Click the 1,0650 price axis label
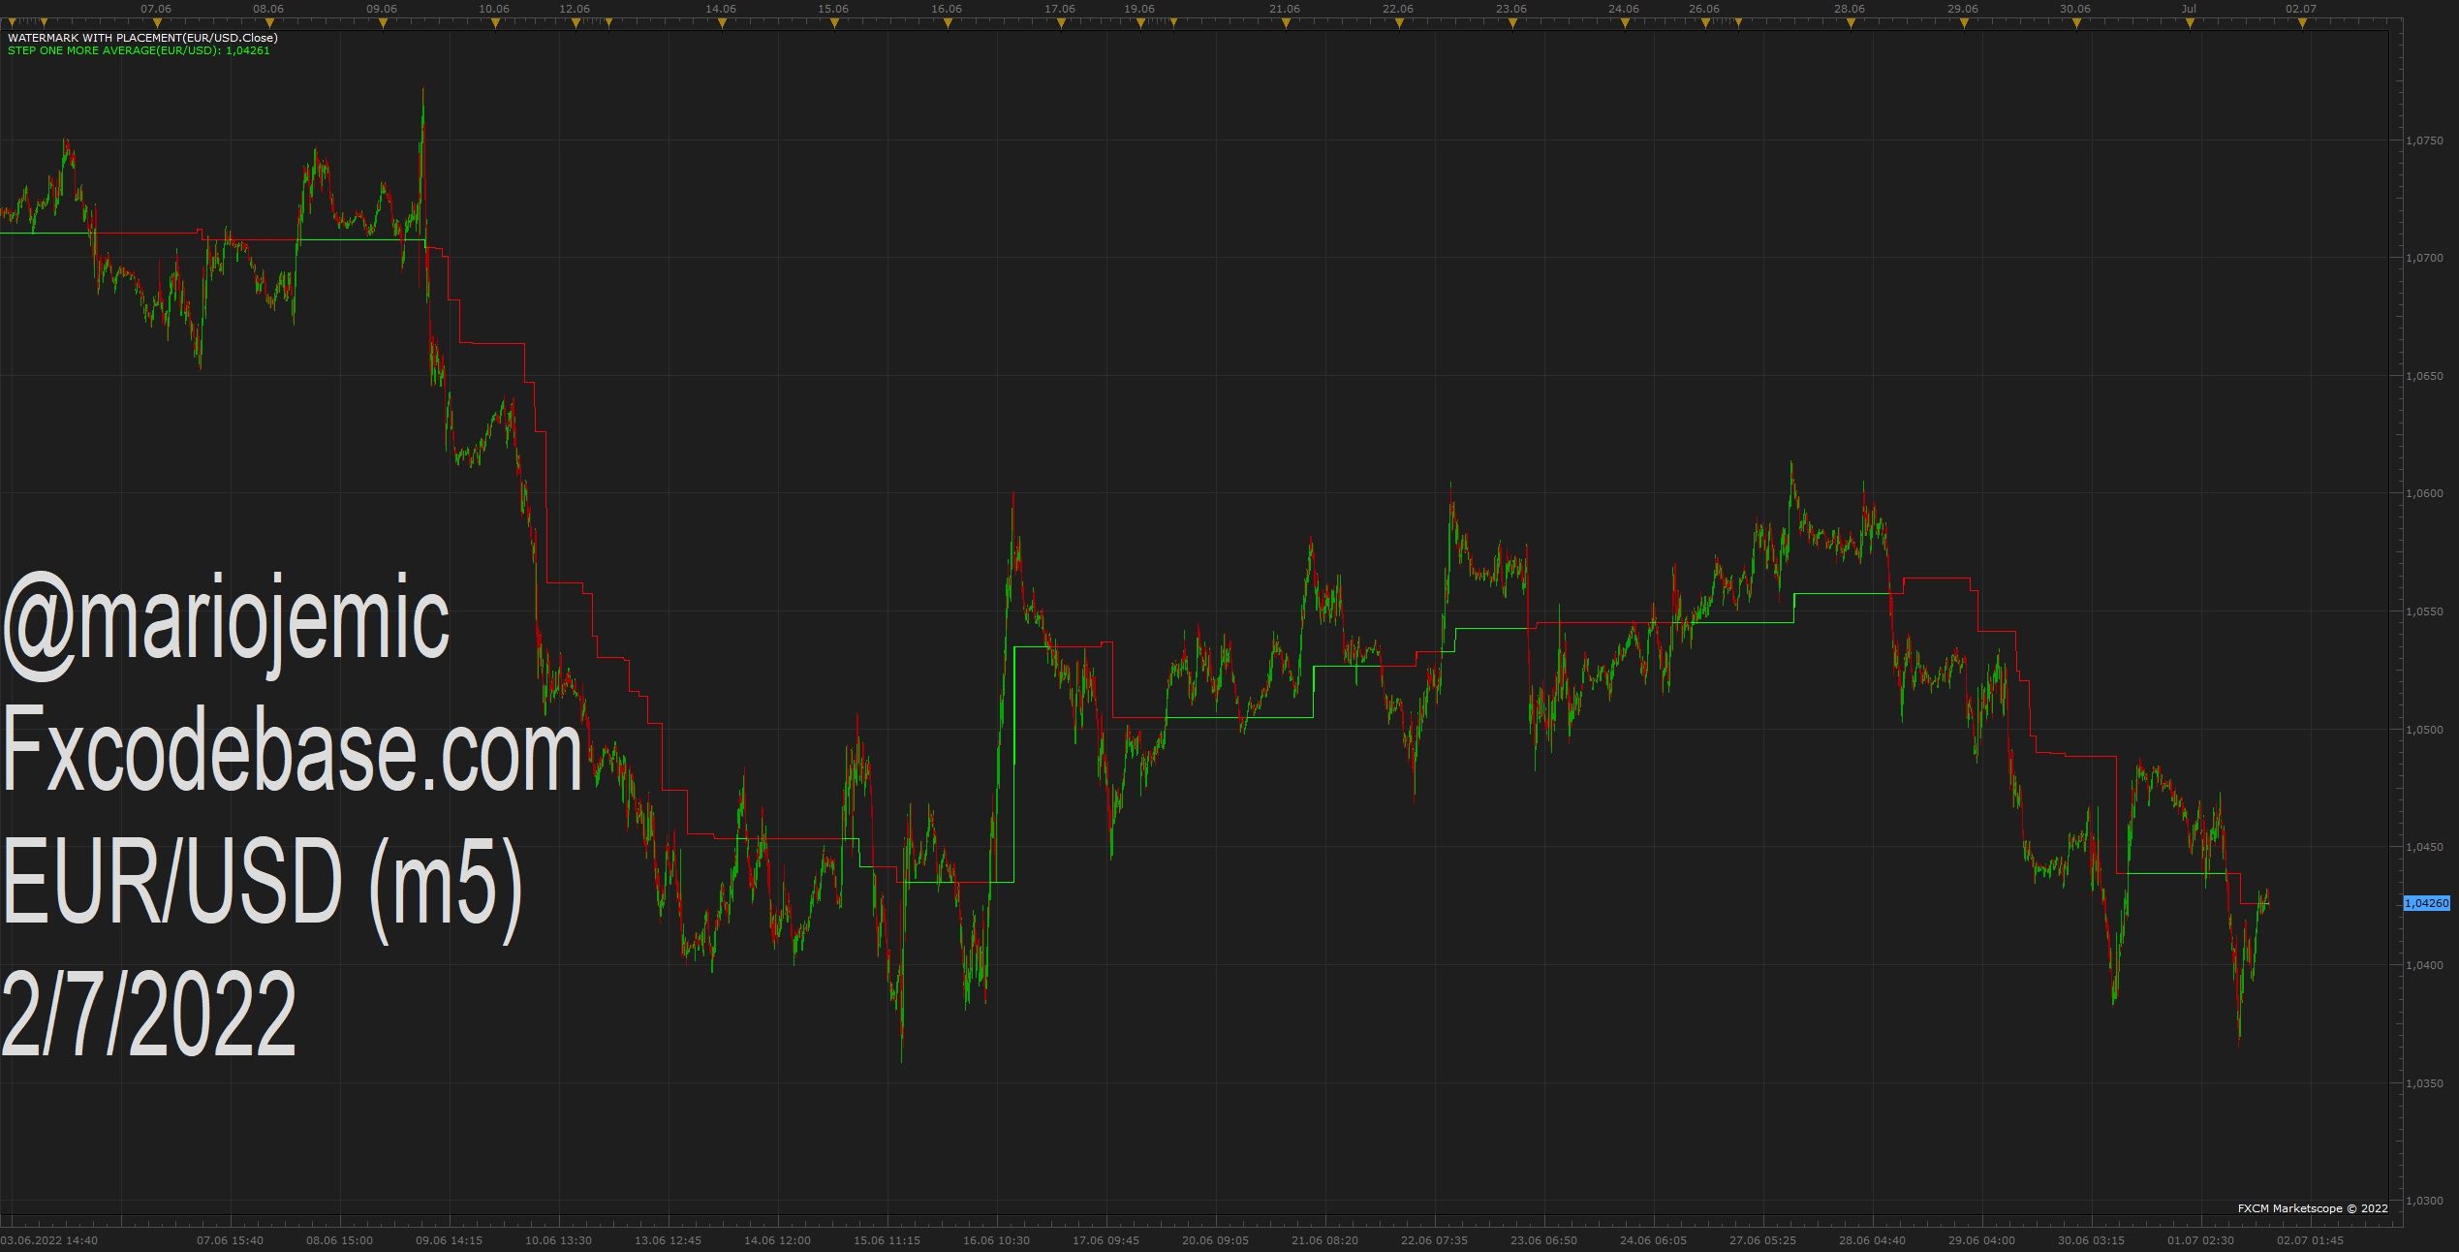This screenshot has width=2459, height=1252. coord(2424,376)
